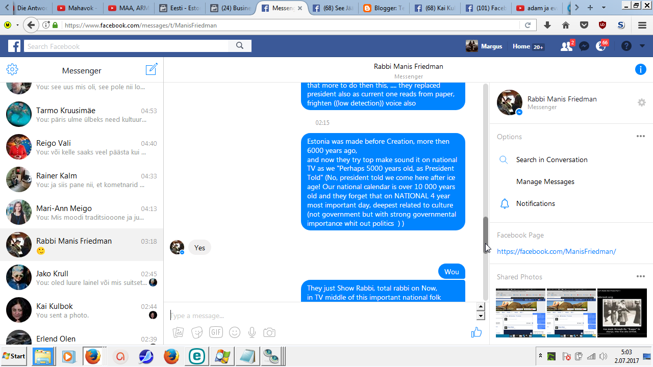Open first shared photo thumbnail
The width and height of the screenshot is (653, 367).
click(x=520, y=313)
